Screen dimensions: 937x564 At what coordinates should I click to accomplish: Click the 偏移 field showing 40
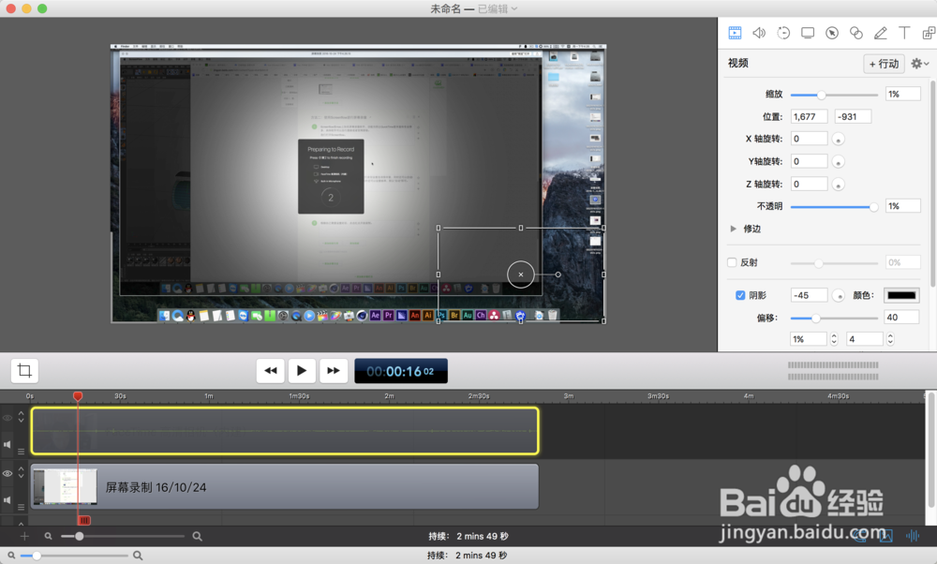(x=901, y=318)
